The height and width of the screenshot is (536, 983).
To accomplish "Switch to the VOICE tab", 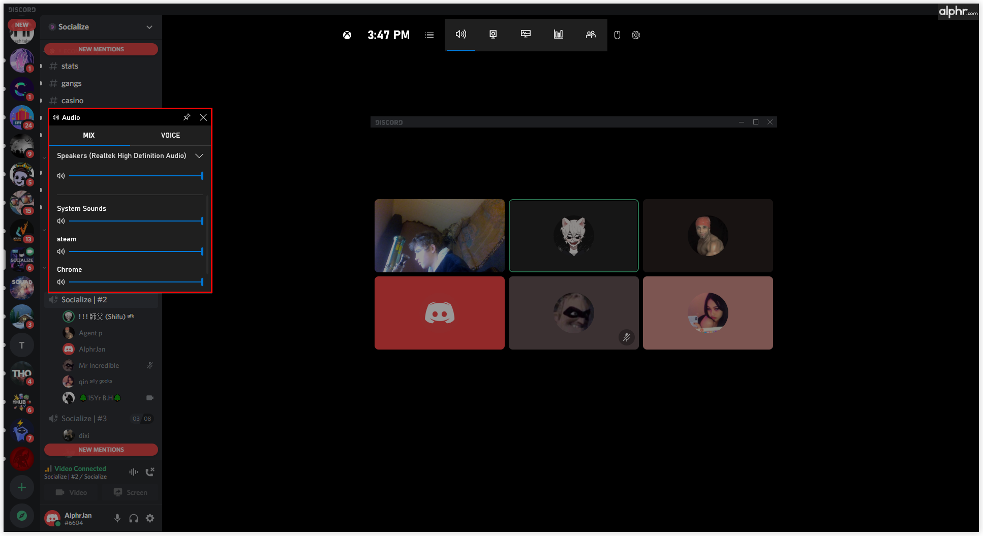I will pos(170,135).
